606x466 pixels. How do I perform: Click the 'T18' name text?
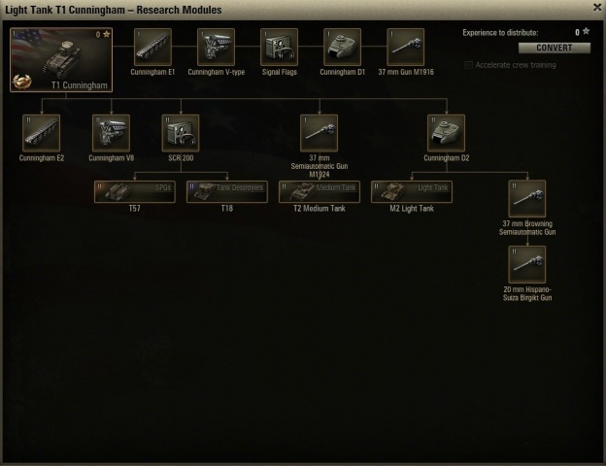pyautogui.click(x=227, y=209)
